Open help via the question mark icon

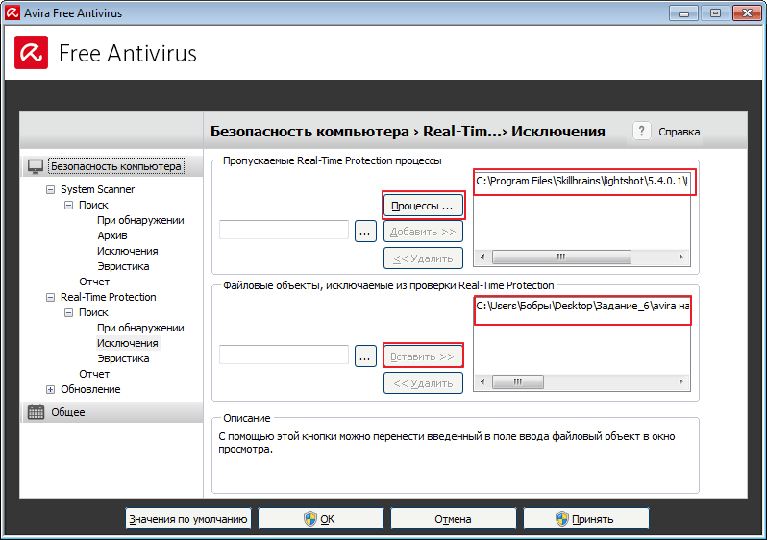point(642,131)
